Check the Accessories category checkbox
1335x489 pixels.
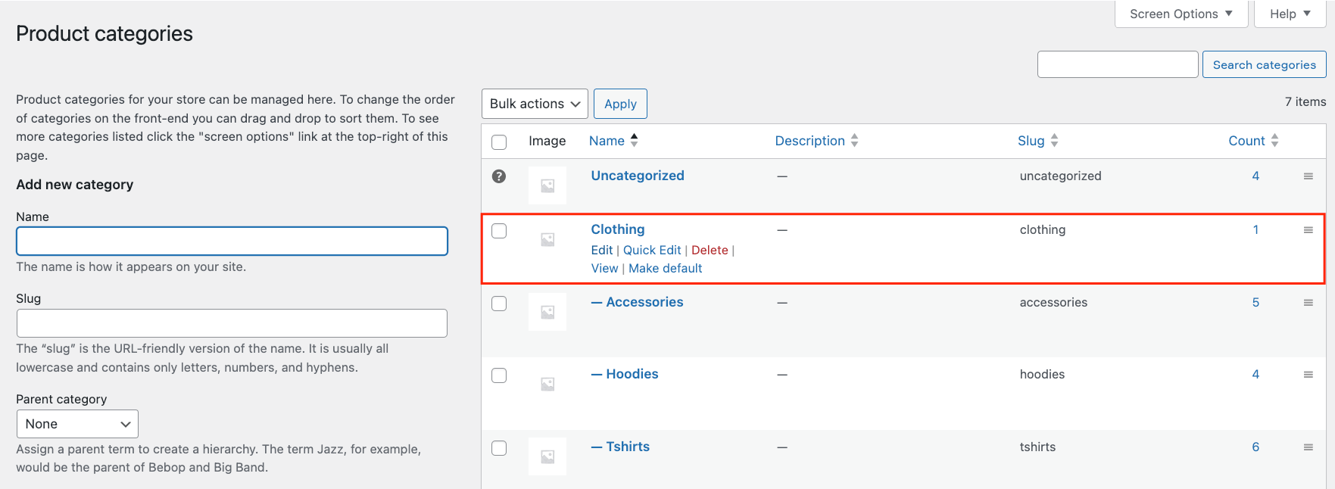point(499,304)
